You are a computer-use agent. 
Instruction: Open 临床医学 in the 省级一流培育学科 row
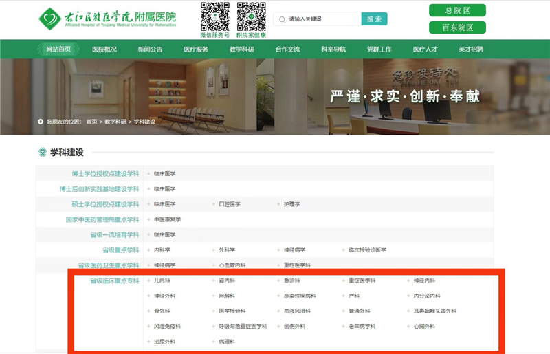click(164, 234)
